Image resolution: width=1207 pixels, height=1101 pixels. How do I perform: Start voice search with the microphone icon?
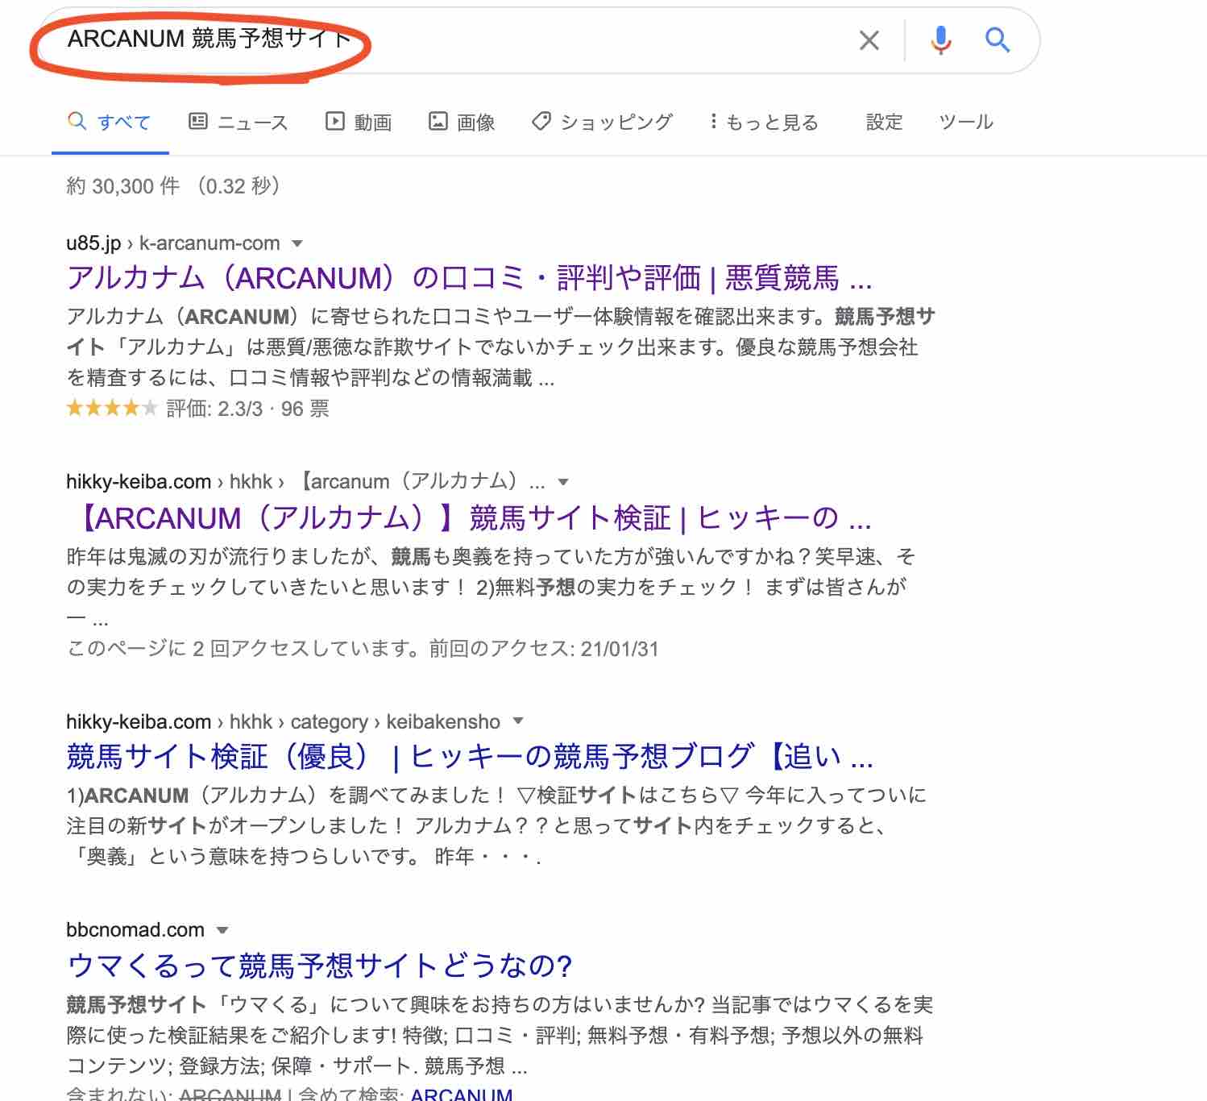click(x=940, y=39)
